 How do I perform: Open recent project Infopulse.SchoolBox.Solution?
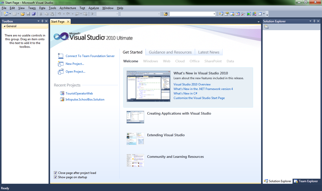[85, 100]
